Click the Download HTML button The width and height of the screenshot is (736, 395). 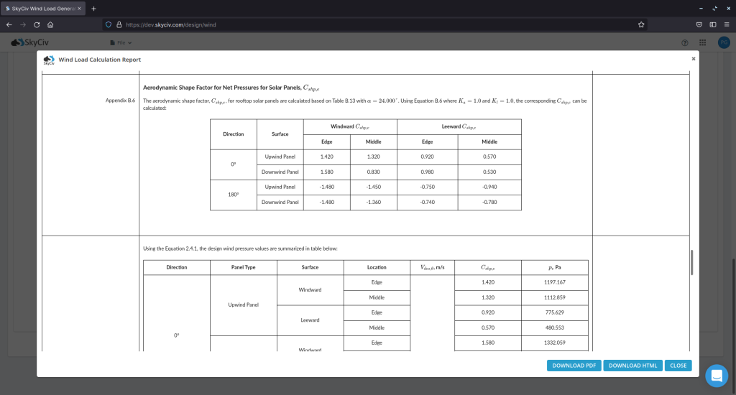coord(632,366)
